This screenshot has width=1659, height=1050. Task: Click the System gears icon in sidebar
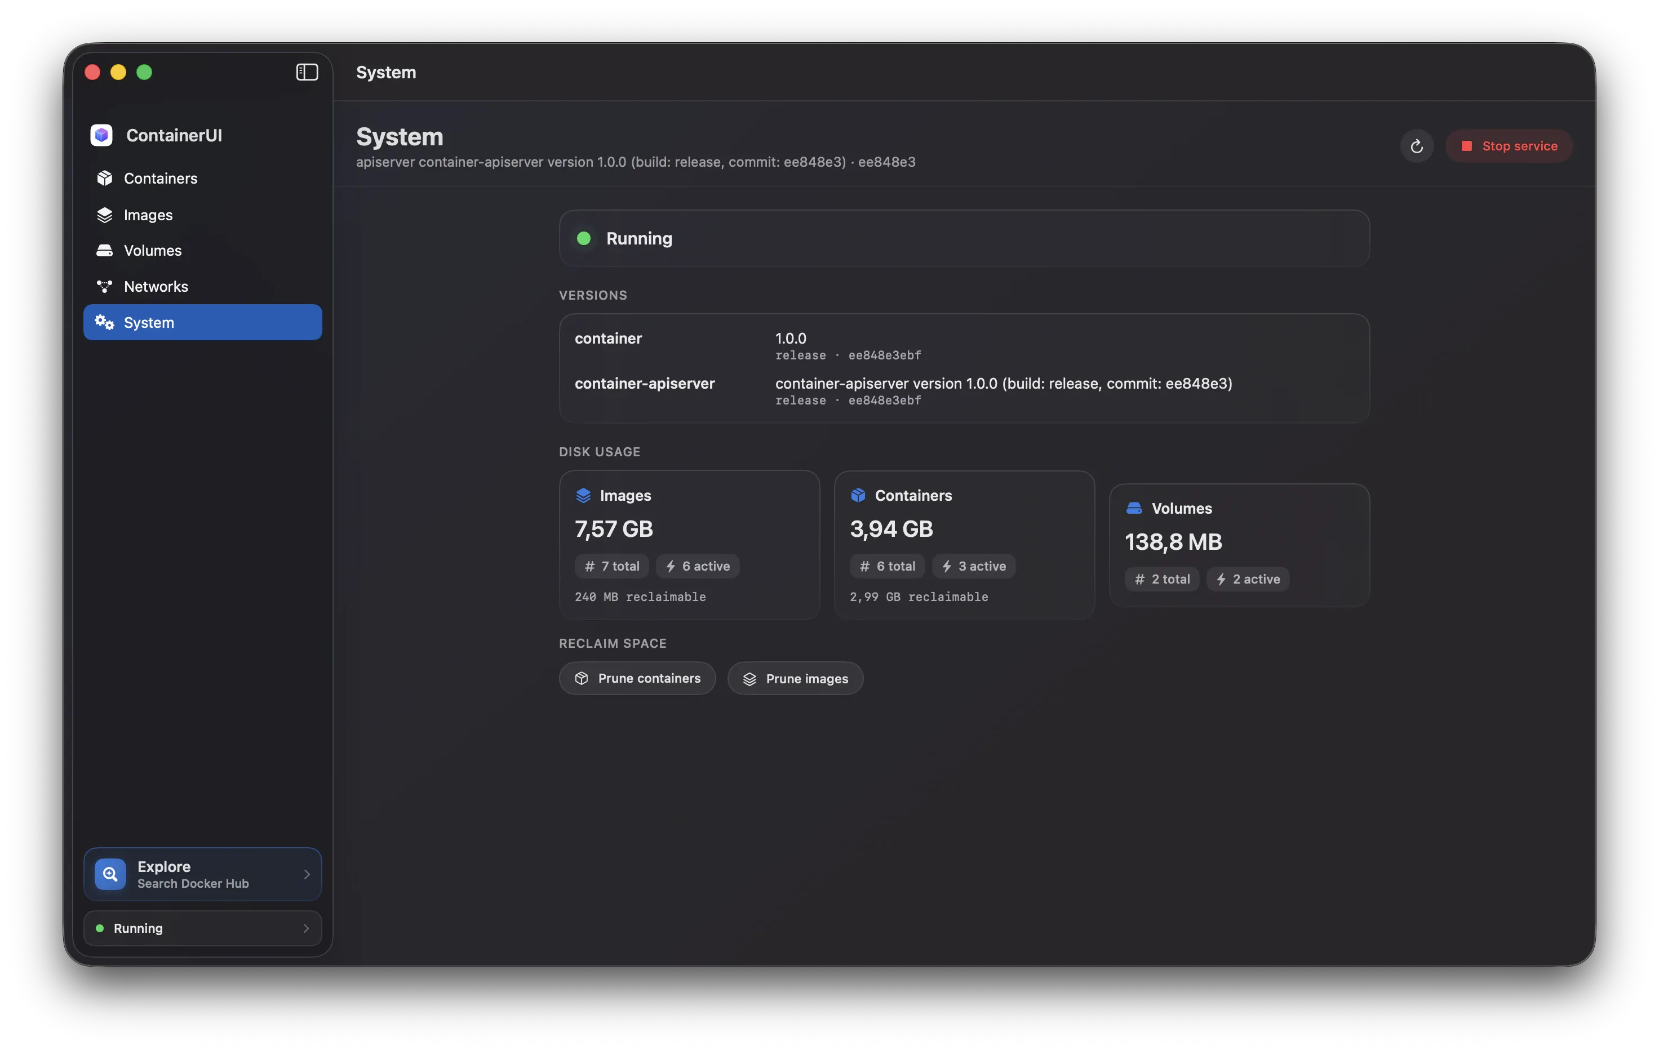tap(105, 322)
